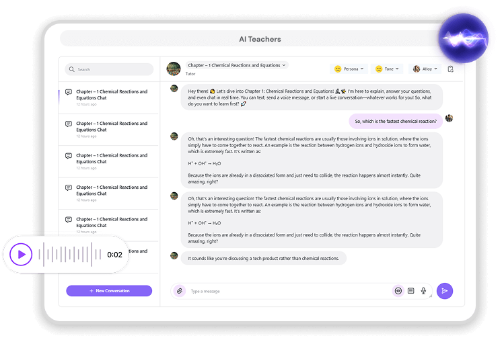502x340 pixels.
Task: Click the paperclip attachment icon
Action: (x=179, y=291)
